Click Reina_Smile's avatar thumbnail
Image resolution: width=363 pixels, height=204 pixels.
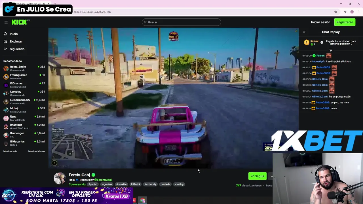(x=6, y=68)
